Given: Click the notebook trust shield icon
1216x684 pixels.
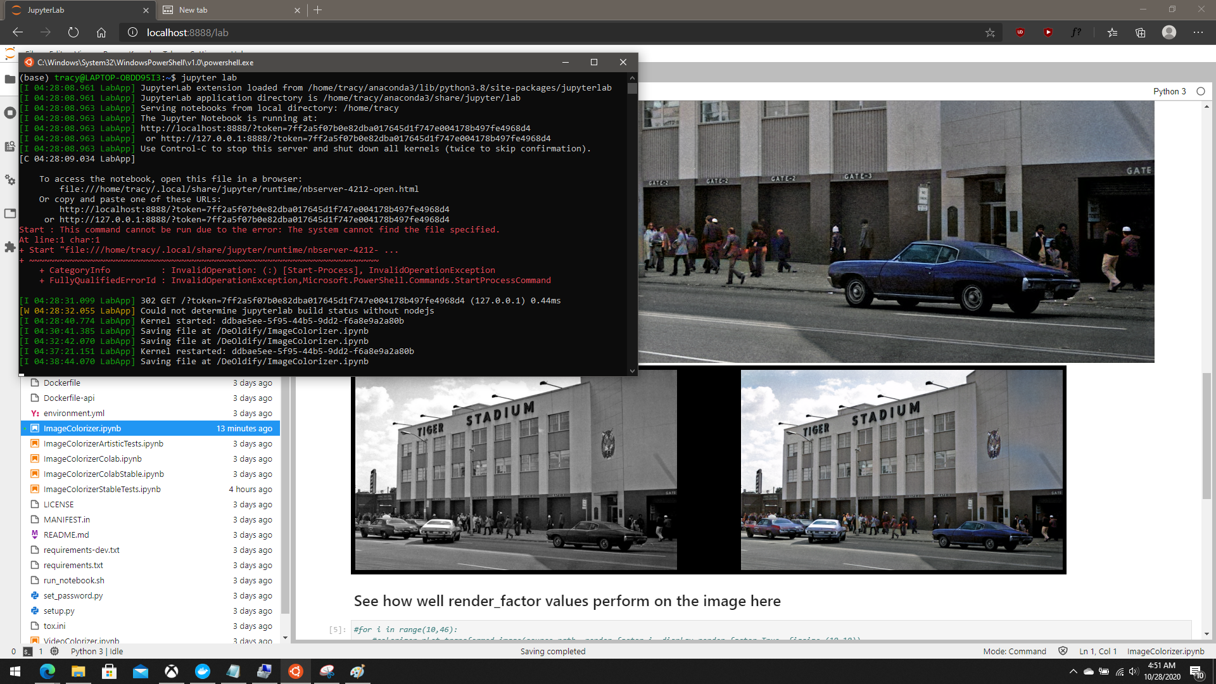Looking at the screenshot, I should [x=1063, y=651].
